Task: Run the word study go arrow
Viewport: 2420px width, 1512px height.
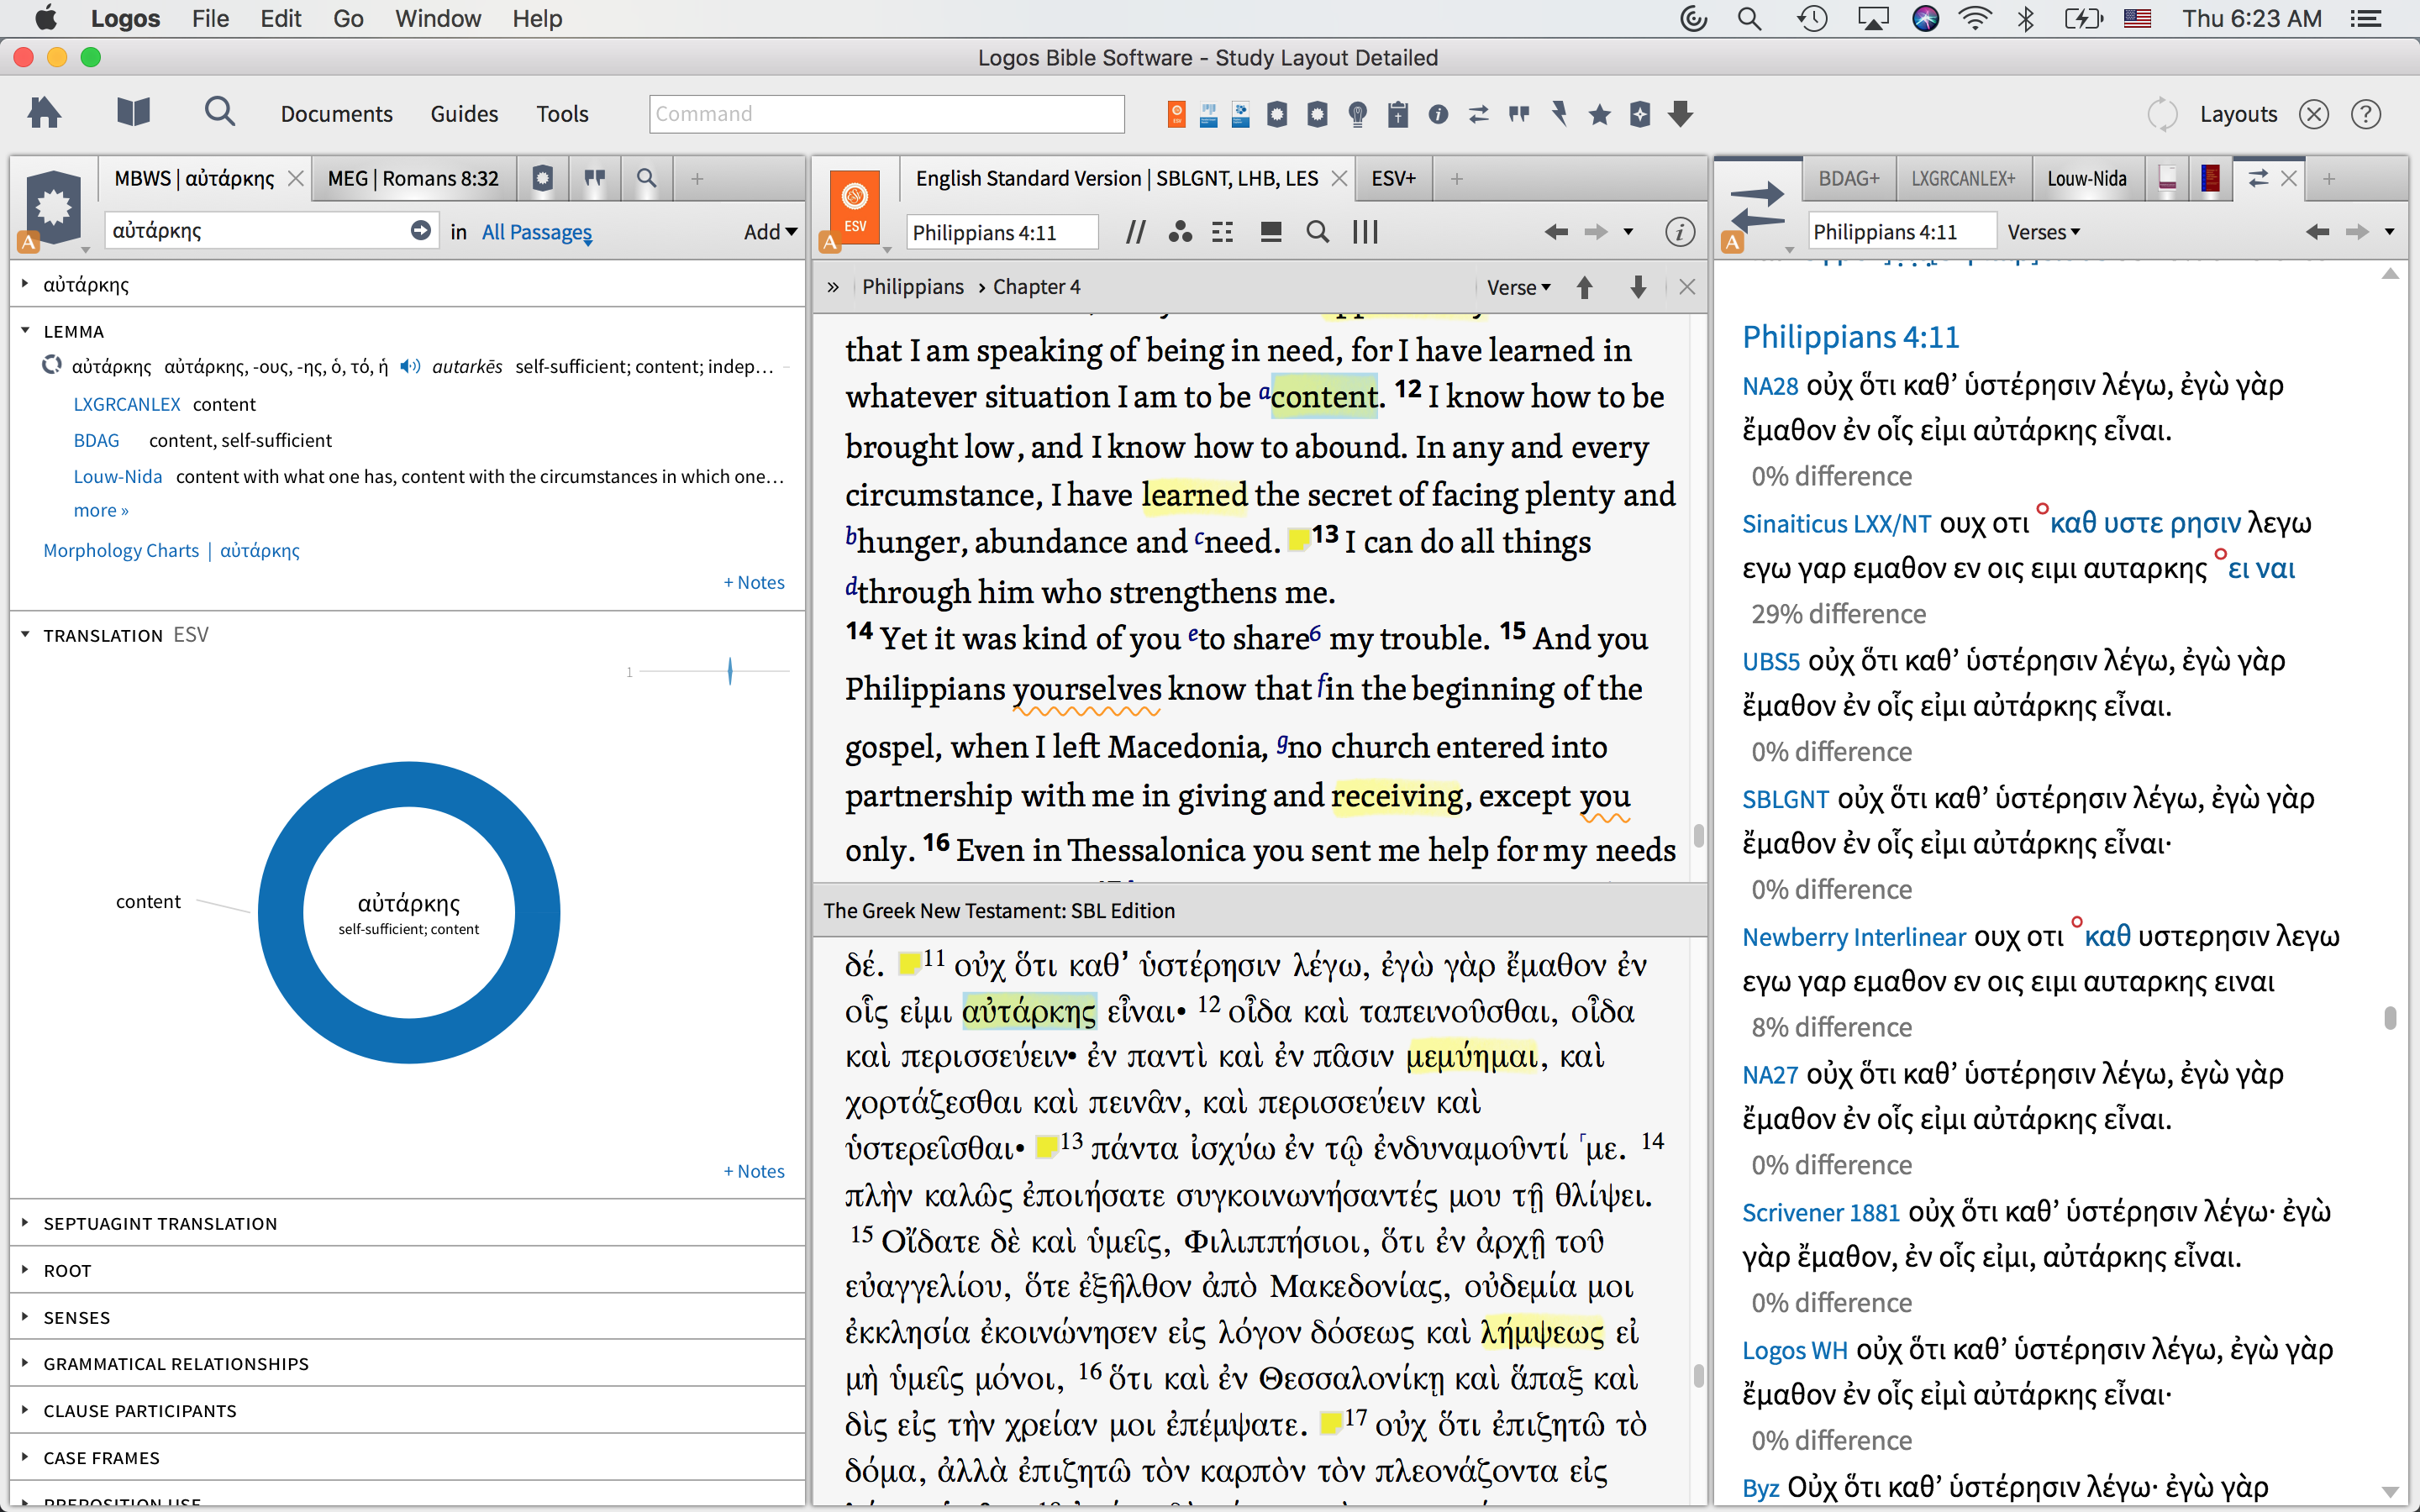Action: click(x=421, y=231)
